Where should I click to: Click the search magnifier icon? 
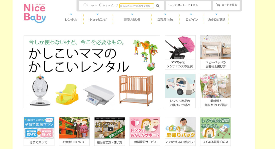158,6
